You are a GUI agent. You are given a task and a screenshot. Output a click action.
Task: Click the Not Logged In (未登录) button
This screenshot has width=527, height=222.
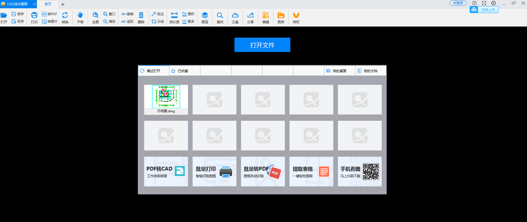pyautogui.click(x=458, y=3)
